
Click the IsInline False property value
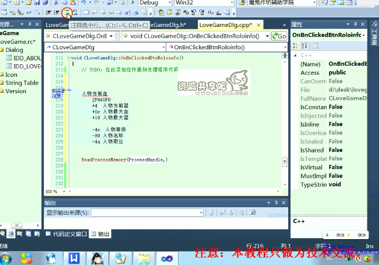click(336, 124)
